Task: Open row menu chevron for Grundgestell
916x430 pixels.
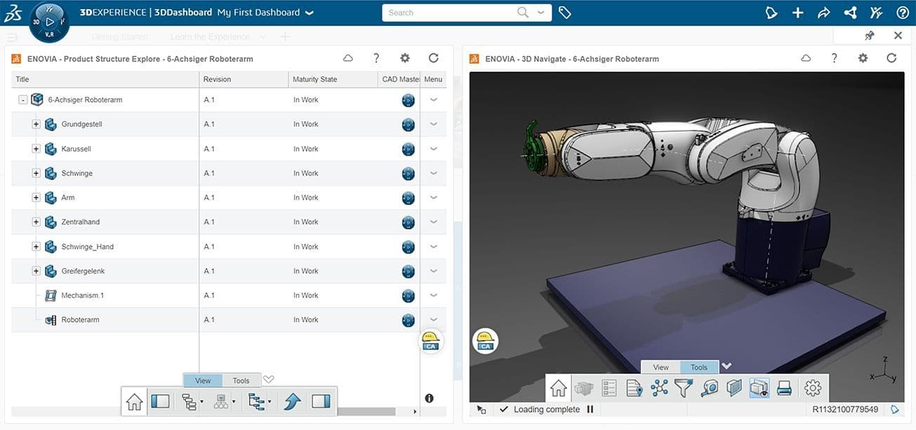Action: 434,124
